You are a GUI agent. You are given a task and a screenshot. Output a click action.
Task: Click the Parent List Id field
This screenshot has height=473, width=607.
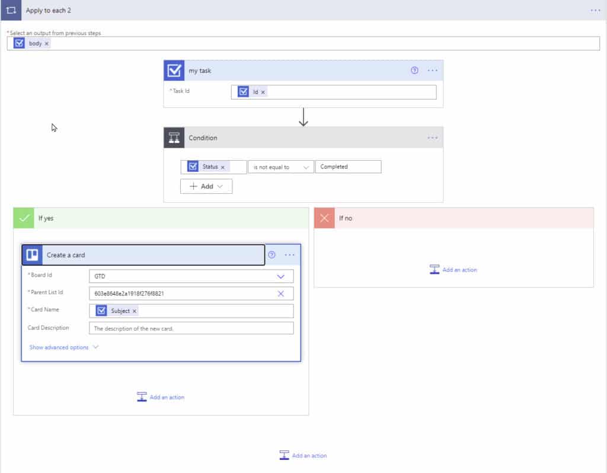[191, 293]
